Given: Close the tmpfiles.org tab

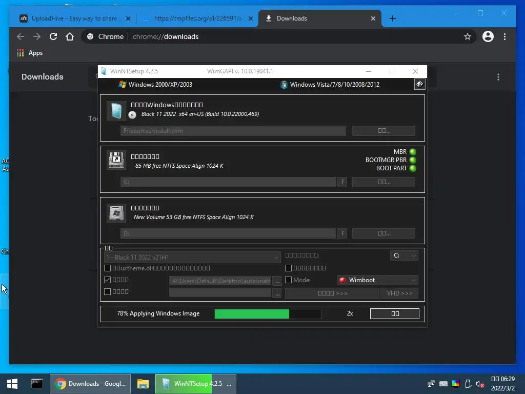Looking at the screenshot, I should click(x=250, y=18).
